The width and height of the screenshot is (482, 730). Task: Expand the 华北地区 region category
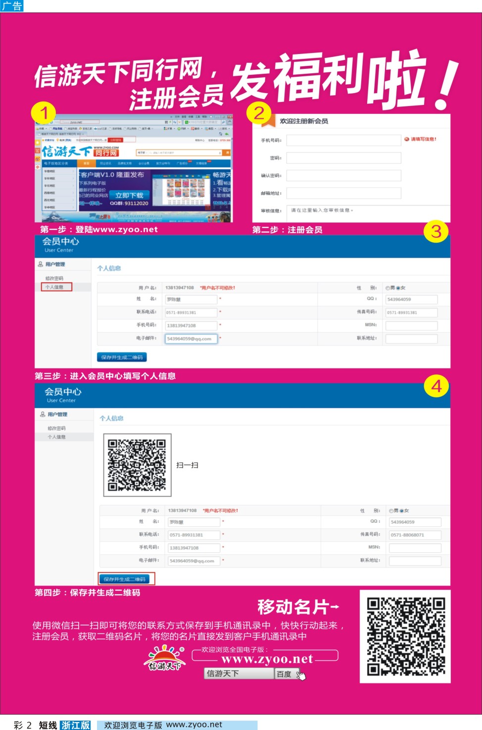pyautogui.click(x=59, y=186)
